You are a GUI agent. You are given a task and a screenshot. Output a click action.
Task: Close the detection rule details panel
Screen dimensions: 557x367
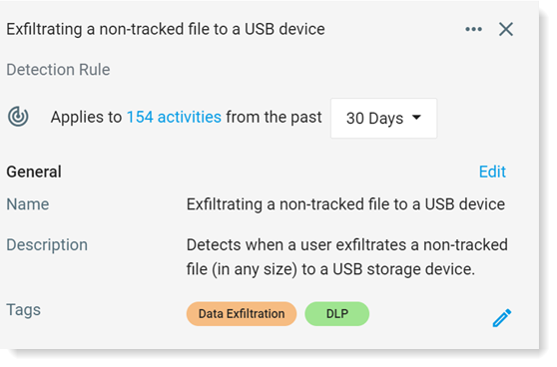click(x=506, y=29)
